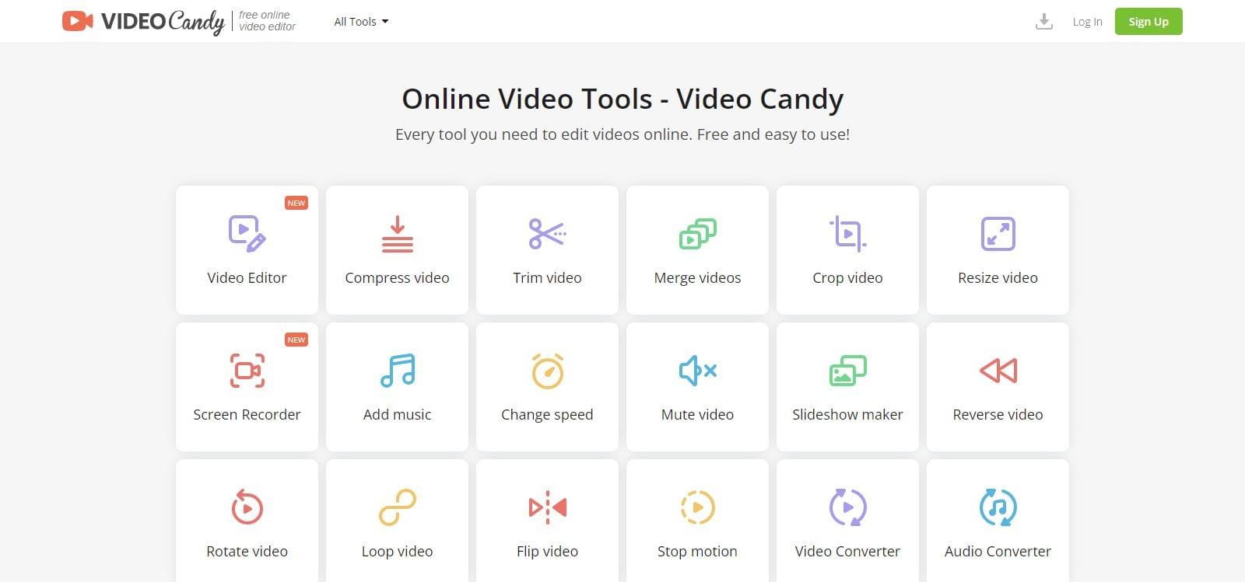The image size is (1245, 582).
Task: Open the Change speed stopwatch icon
Action: [x=547, y=371]
